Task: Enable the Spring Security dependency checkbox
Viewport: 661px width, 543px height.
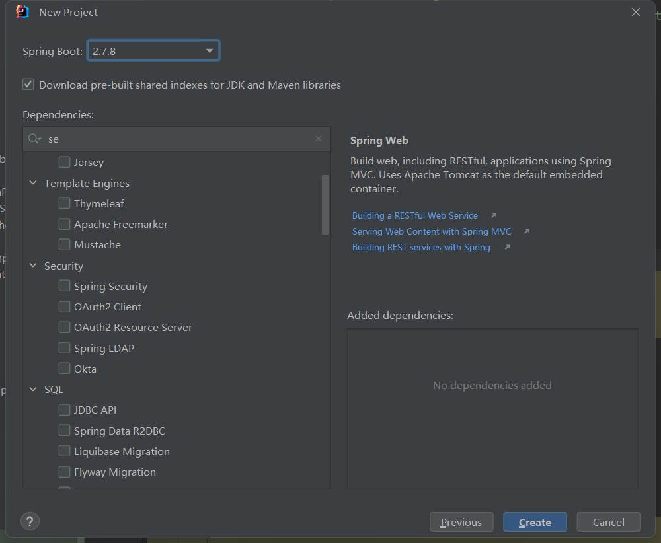Action: coord(64,286)
